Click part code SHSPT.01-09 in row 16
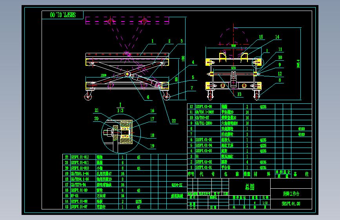Image resolution: width=340 pixels, height=220 pixels. coord(79,190)
